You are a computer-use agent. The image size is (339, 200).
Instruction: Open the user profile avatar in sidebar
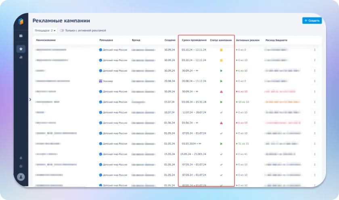(x=21, y=177)
